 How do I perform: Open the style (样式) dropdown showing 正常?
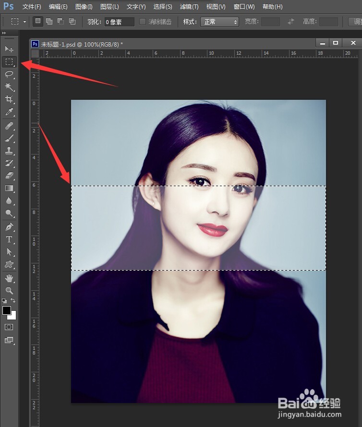point(219,22)
